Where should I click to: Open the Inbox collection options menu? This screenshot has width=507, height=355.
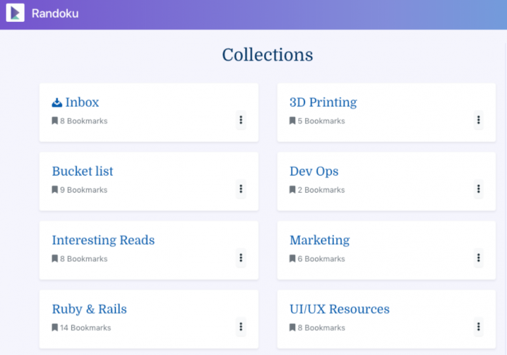pos(241,120)
